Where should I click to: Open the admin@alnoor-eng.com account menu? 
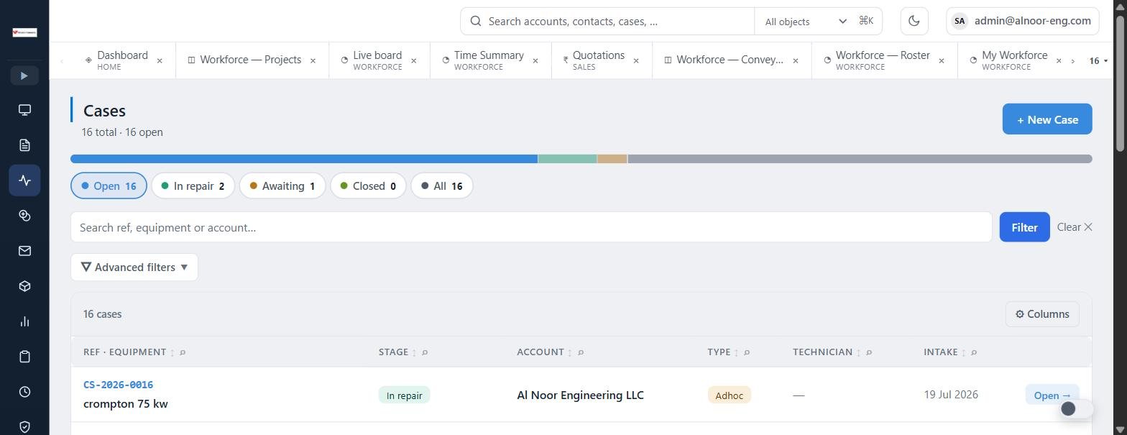click(x=1023, y=21)
